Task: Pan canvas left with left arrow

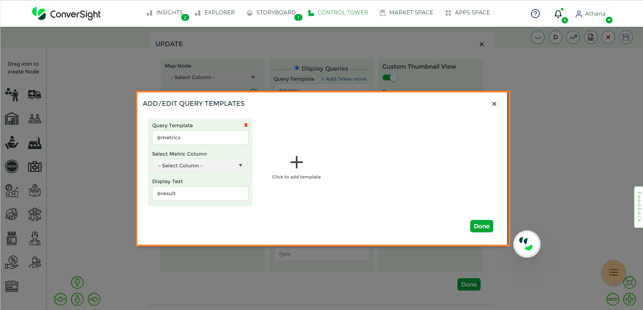Action: coord(61,299)
